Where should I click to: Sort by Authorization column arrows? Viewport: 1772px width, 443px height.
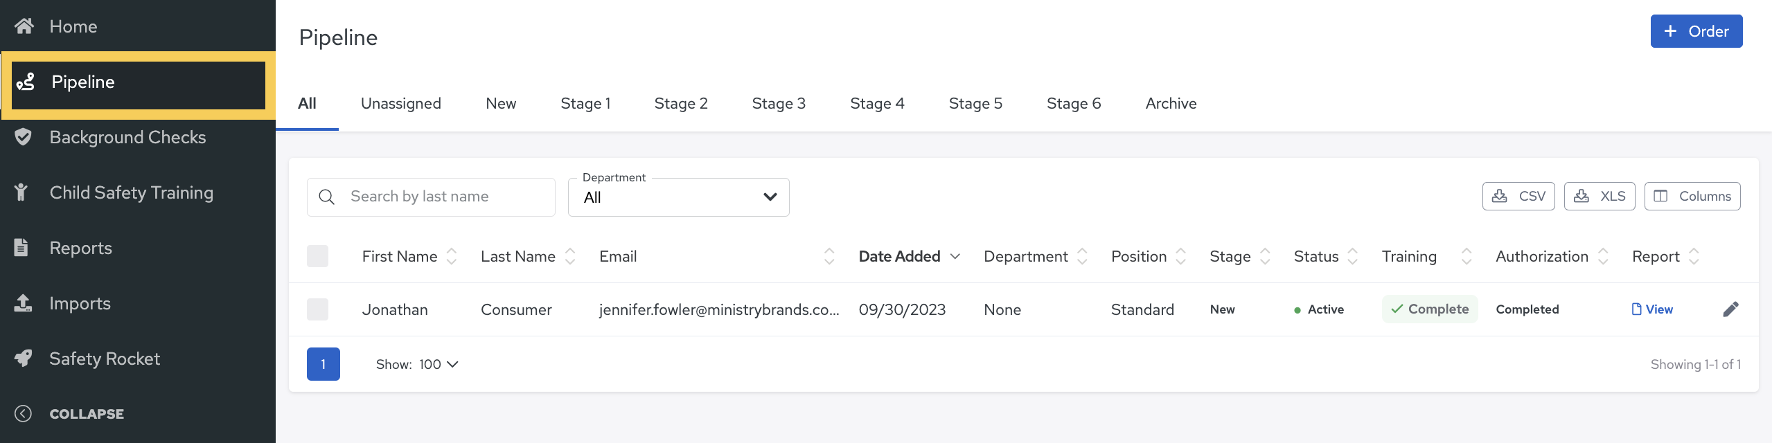coord(1603,257)
